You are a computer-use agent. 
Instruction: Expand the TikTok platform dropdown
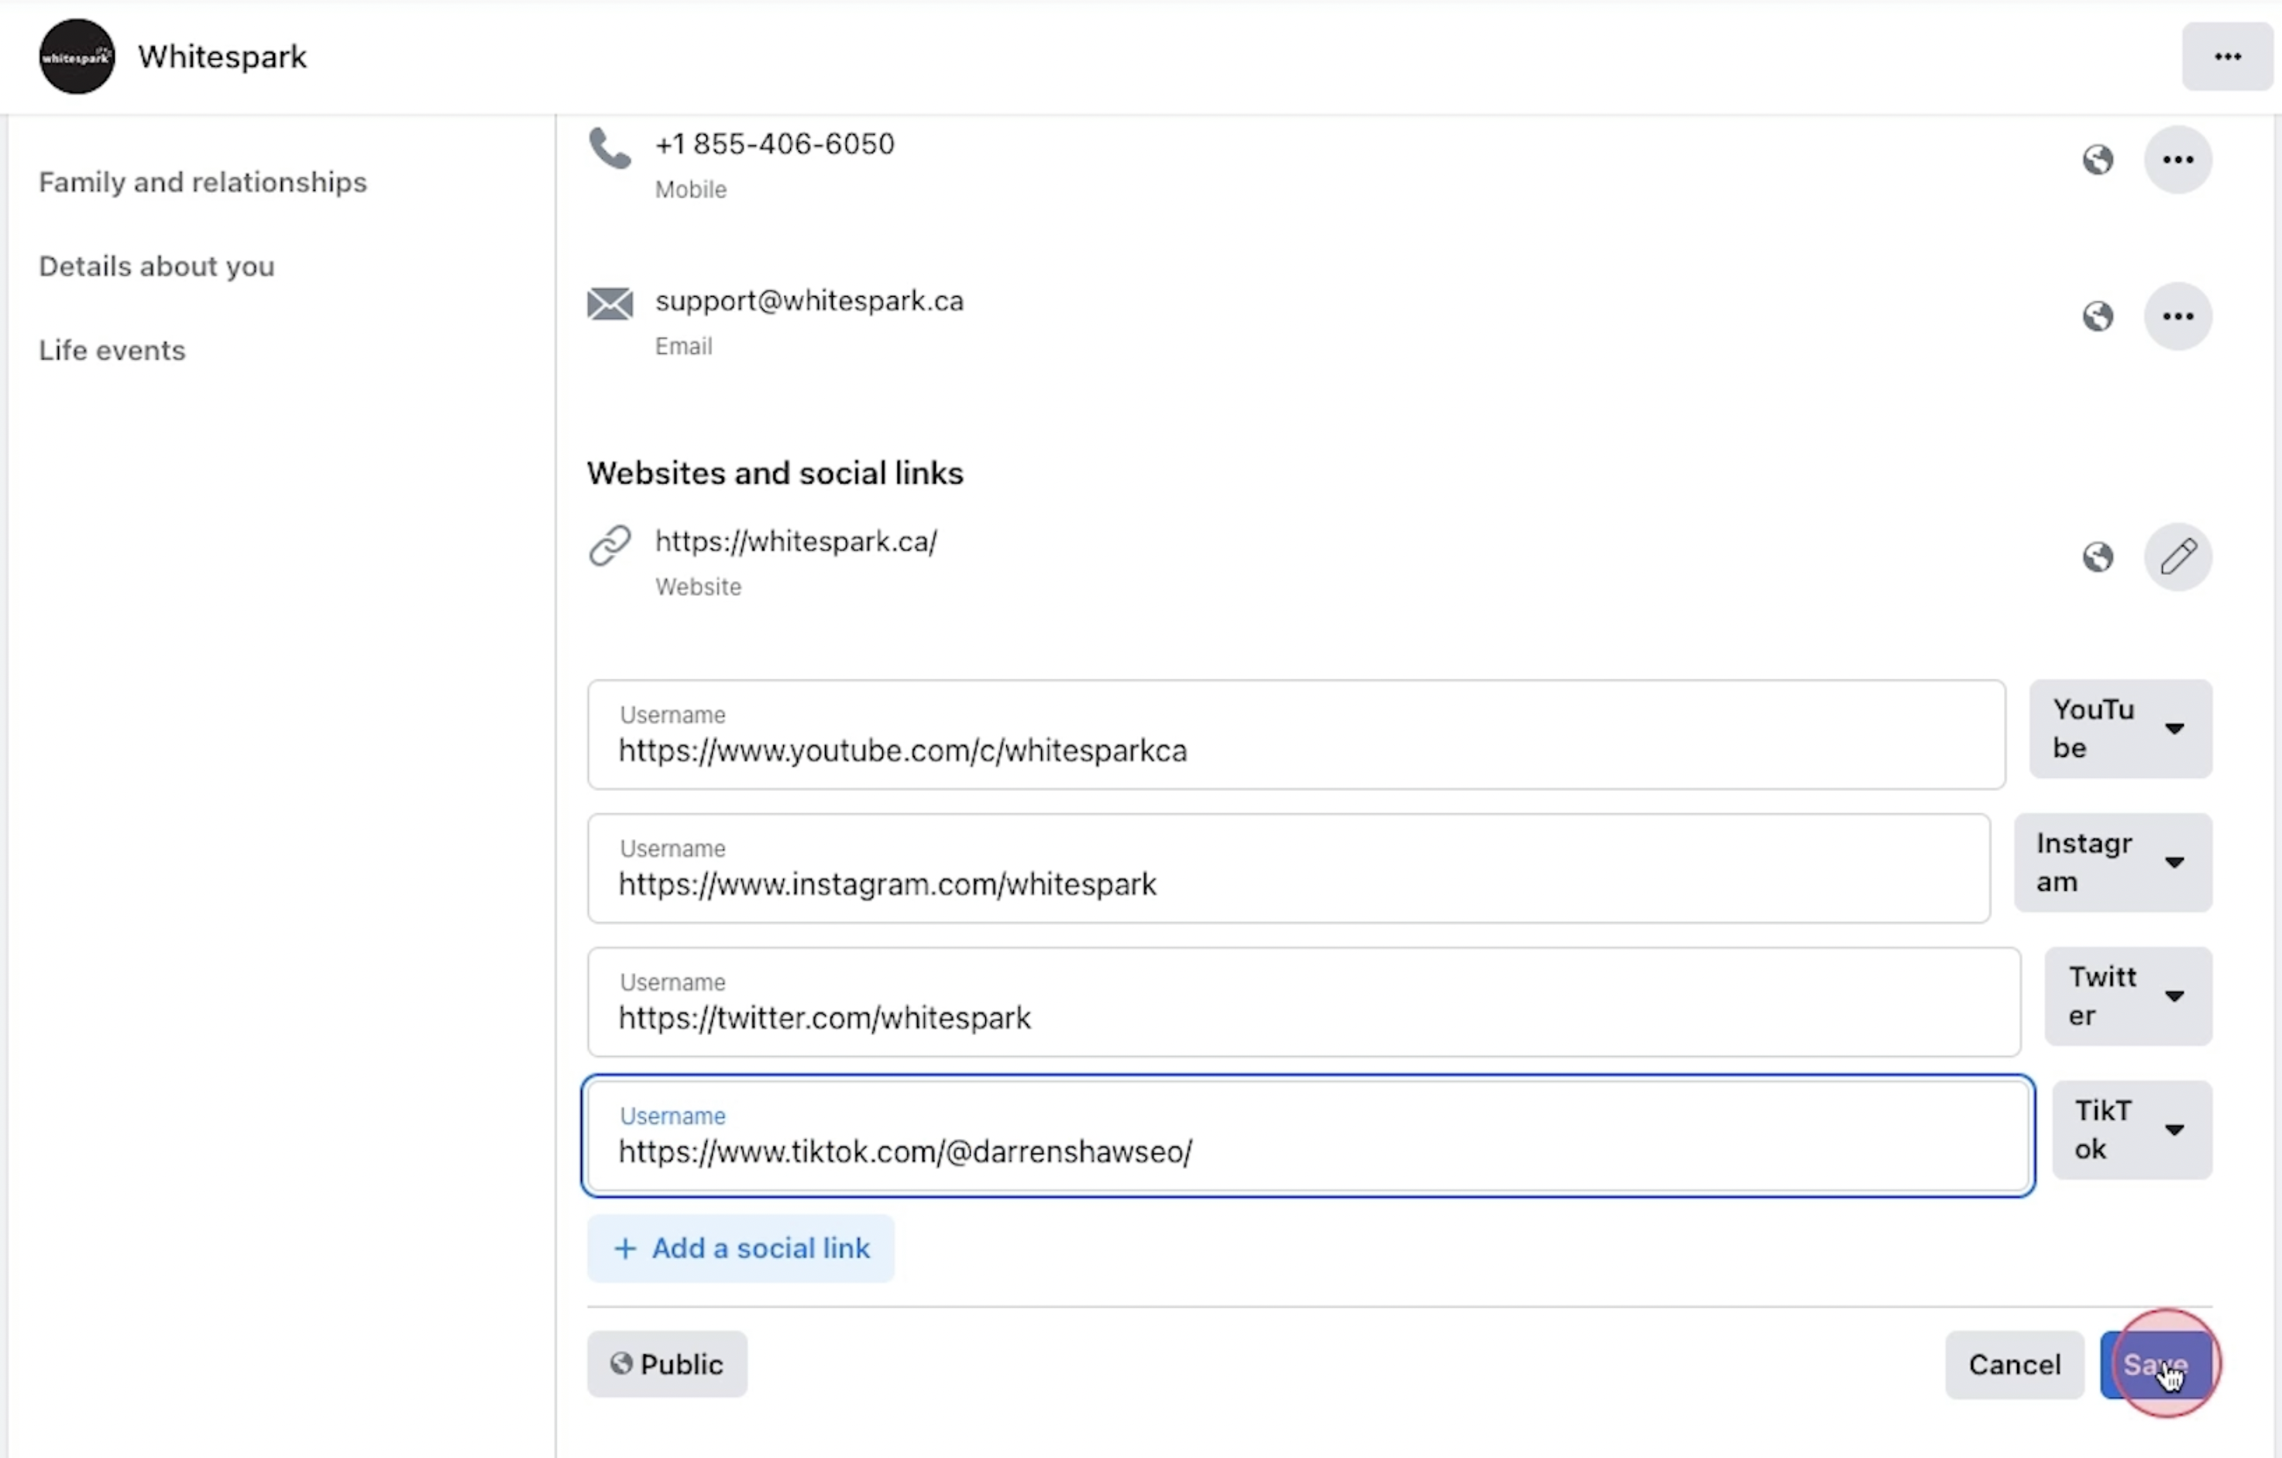2131,1130
